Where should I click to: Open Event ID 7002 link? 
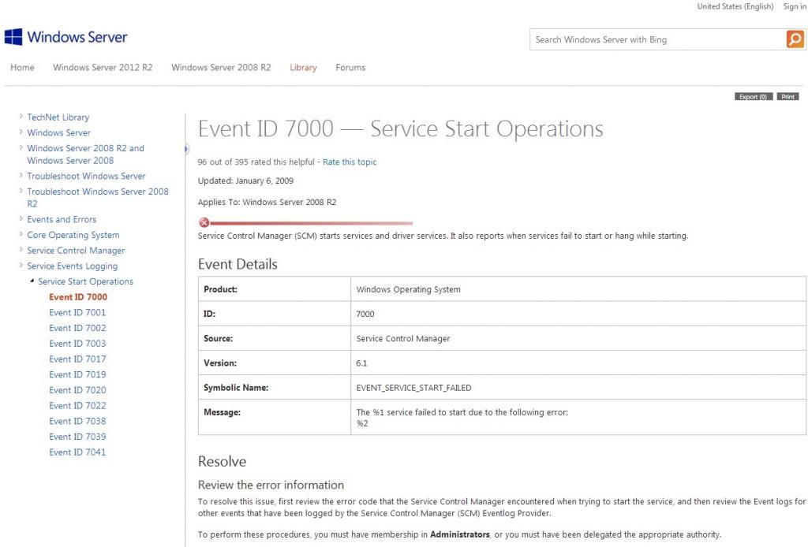tap(77, 328)
